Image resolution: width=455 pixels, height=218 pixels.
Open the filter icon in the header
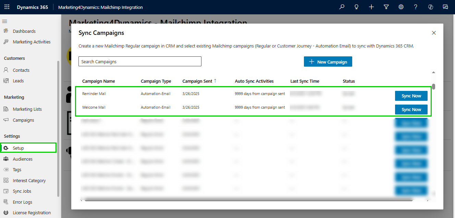point(386,6)
